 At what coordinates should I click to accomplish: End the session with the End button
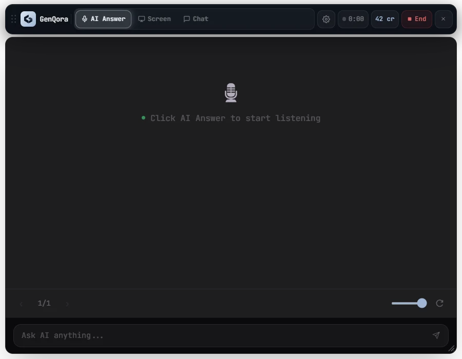417,19
